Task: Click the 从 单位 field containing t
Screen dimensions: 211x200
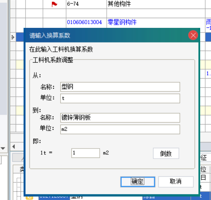Action: [120, 98]
